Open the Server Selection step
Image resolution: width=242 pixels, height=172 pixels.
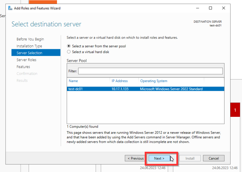click(x=36, y=53)
